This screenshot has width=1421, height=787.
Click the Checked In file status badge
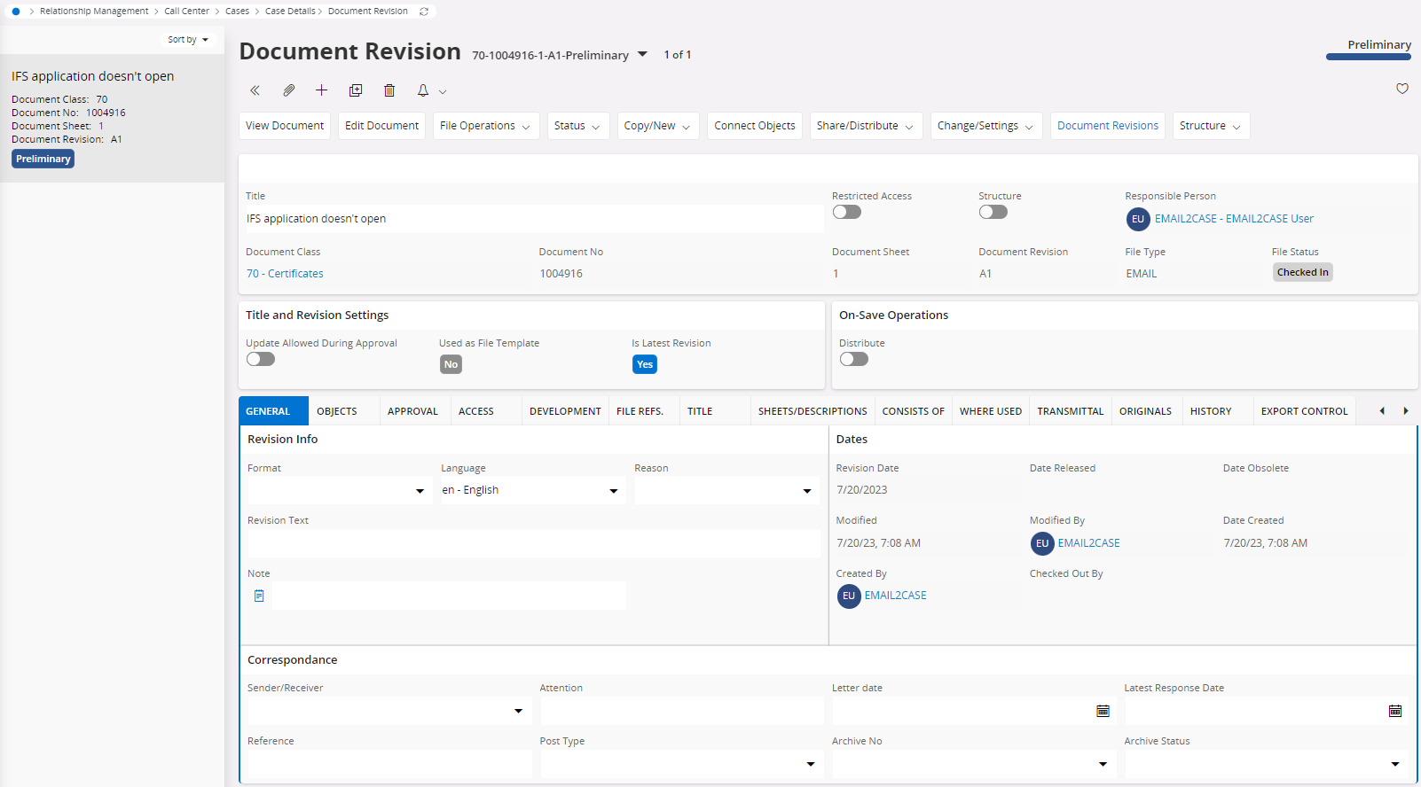click(x=1303, y=272)
